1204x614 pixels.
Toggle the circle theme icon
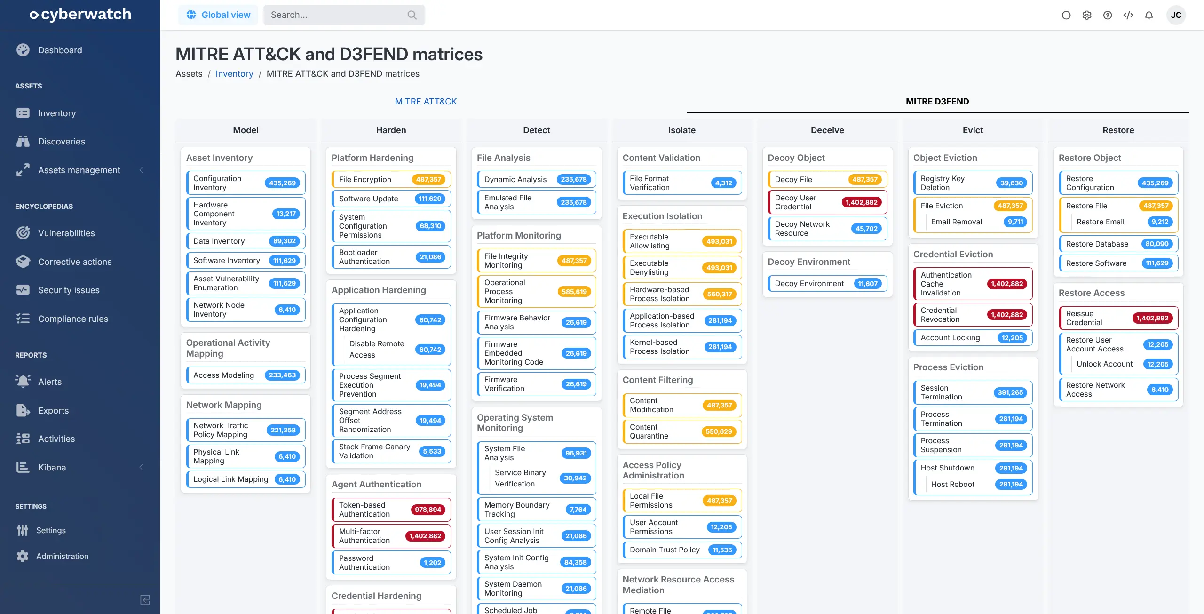[1066, 15]
